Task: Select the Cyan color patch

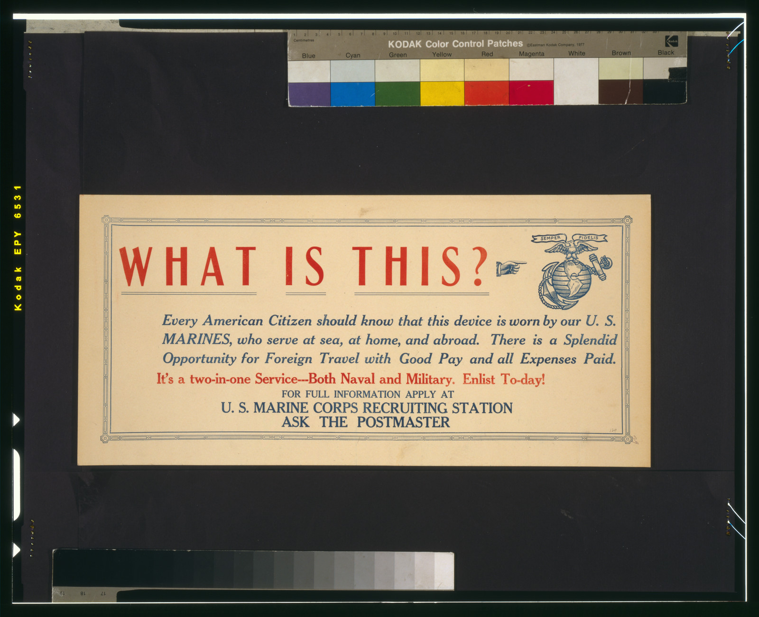Action: tap(353, 93)
